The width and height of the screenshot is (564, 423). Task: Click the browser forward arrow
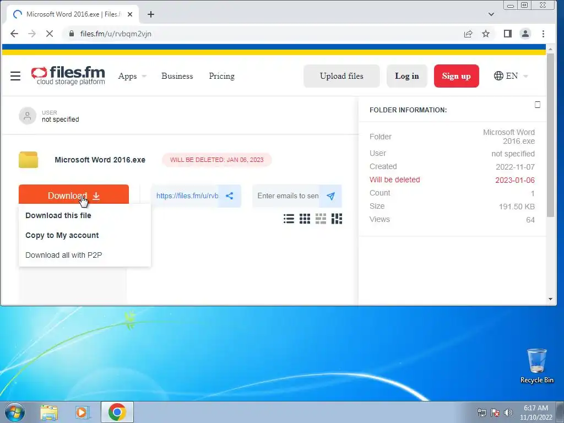[32, 34]
